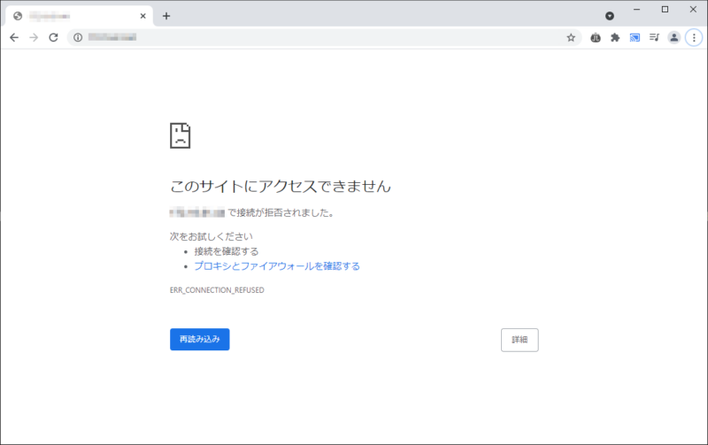Go back with the back arrow

[14, 37]
